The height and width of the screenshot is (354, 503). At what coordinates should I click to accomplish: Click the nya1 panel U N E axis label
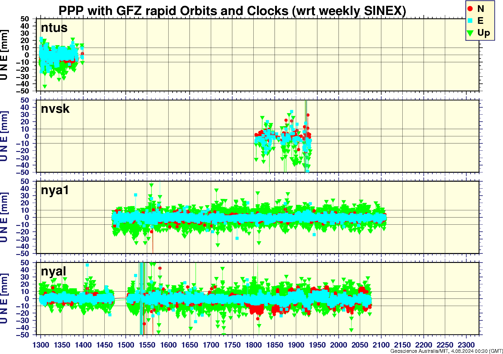[x=4, y=217]
